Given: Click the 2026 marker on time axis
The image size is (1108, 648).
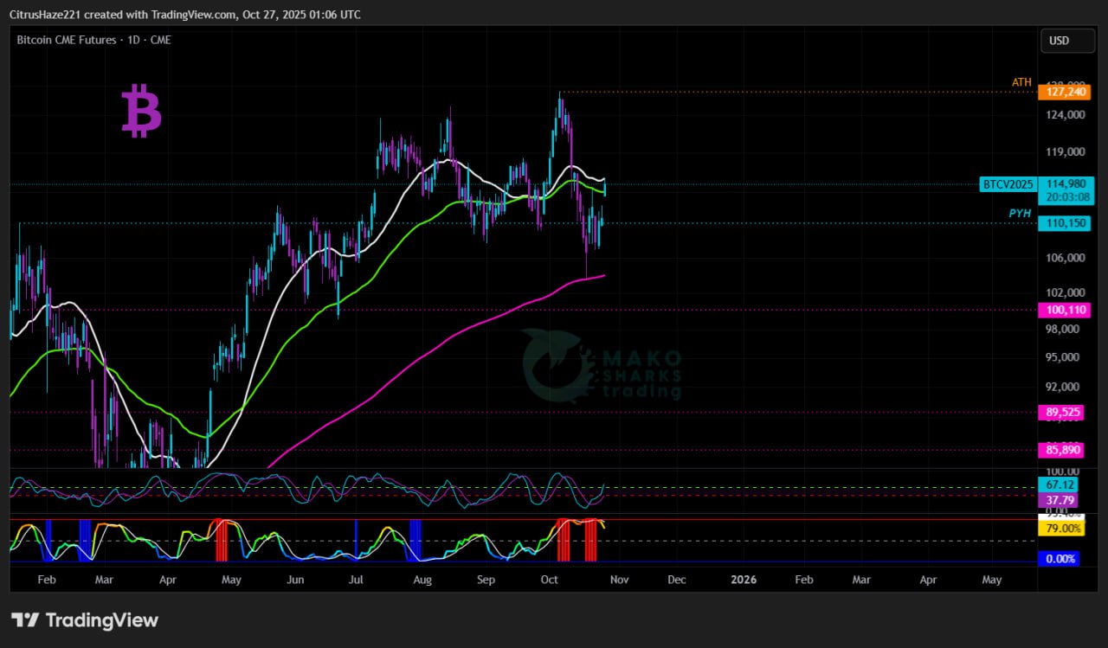Looking at the screenshot, I should (744, 580).
